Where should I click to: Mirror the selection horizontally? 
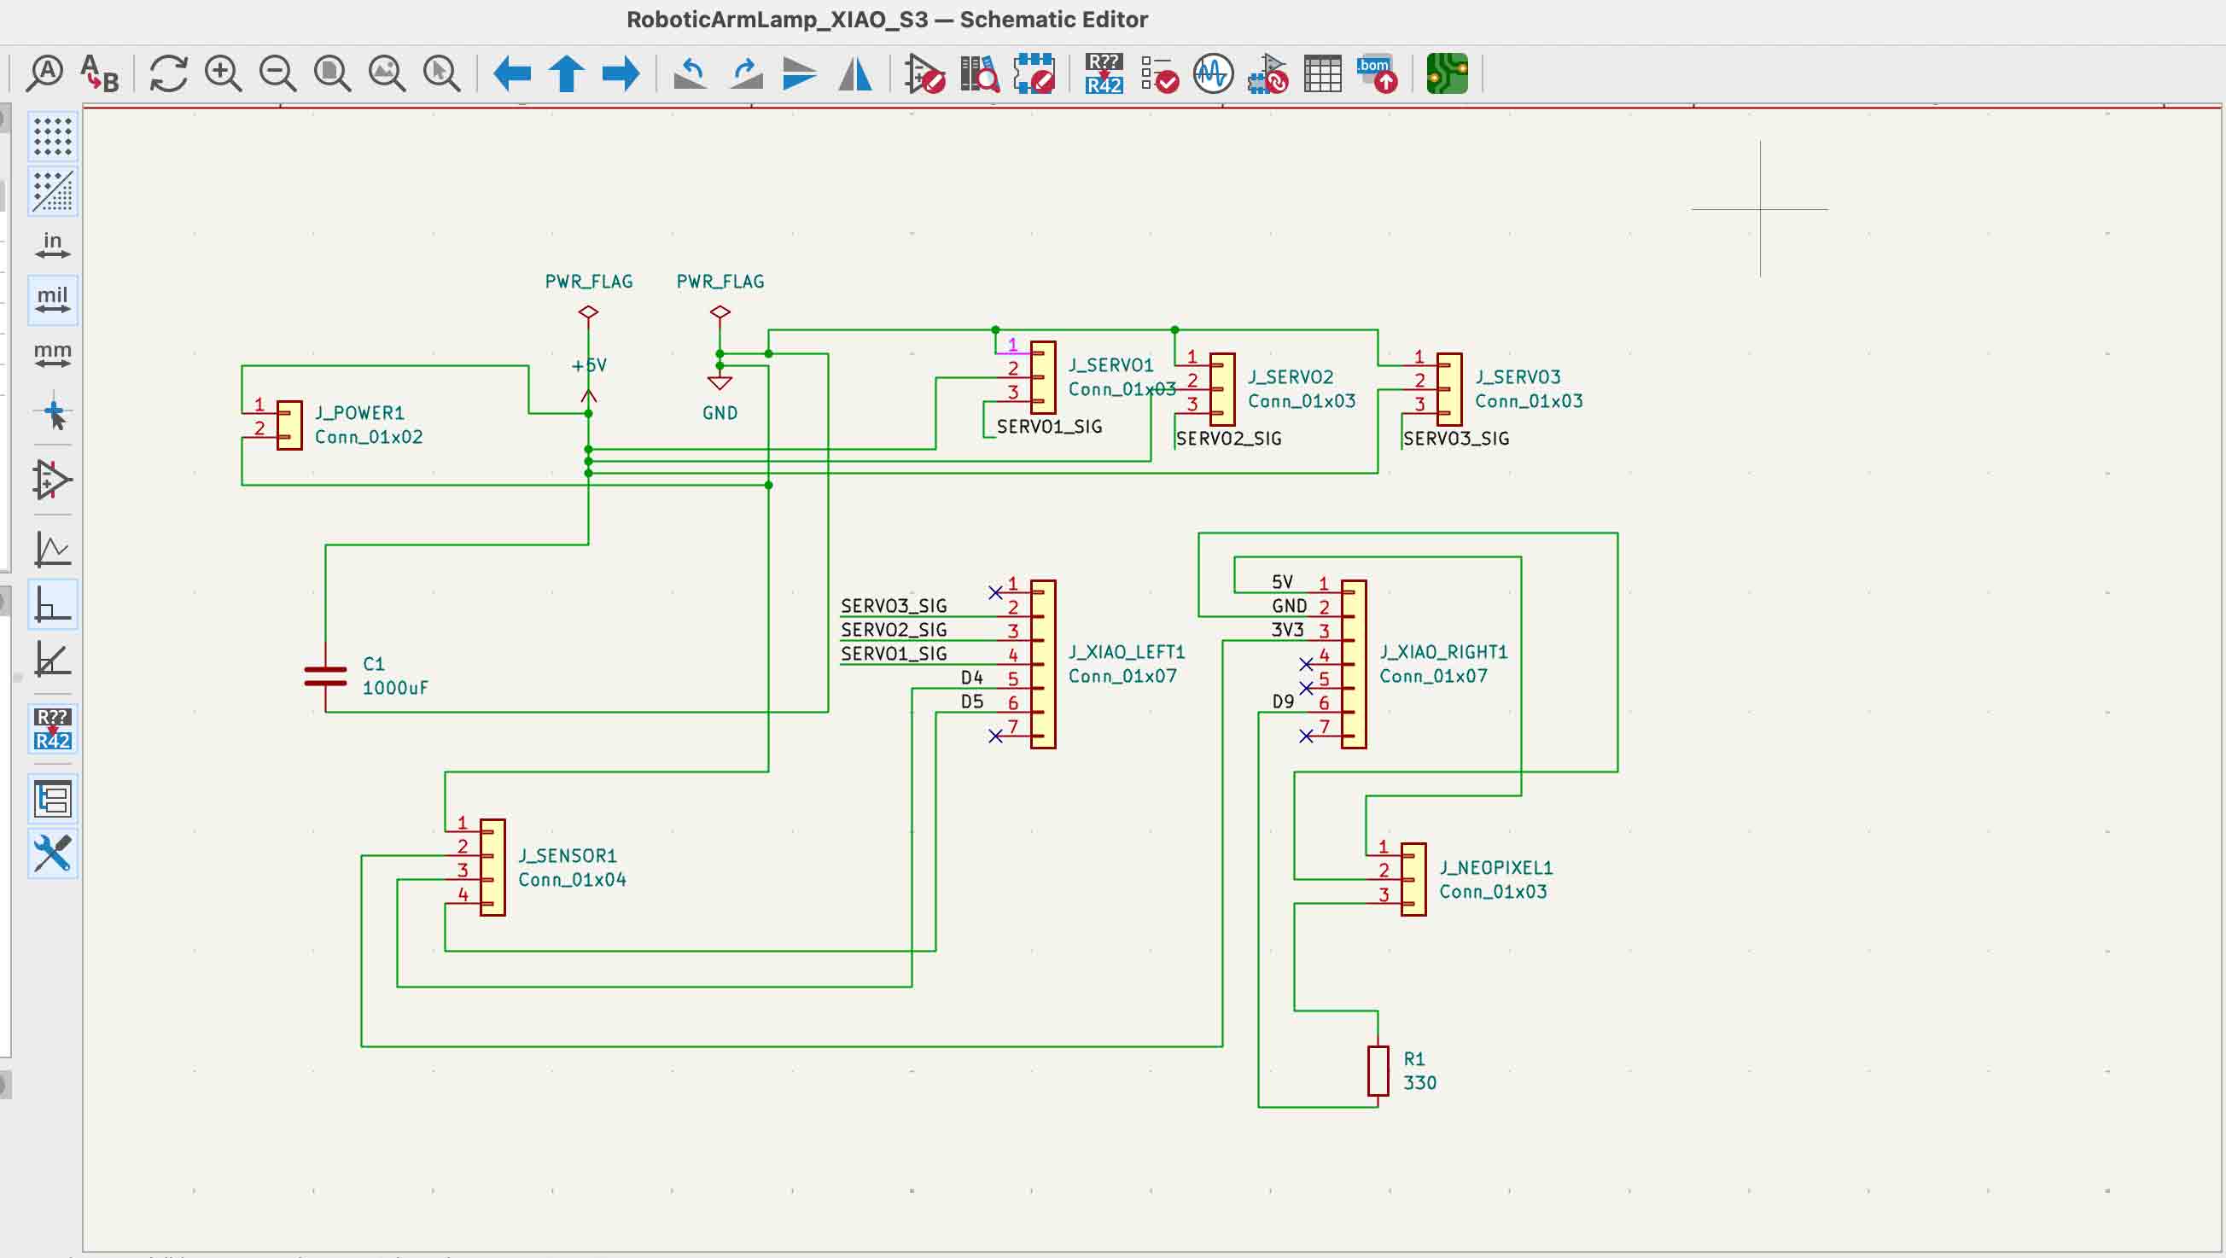[854, 74]
